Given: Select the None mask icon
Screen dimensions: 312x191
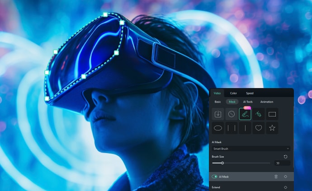Looking at the screenshot, I should pyautogui.click(x=232, y=114).
